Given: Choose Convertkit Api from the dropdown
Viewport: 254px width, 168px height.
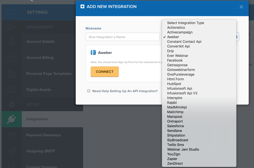Looking at the screenshot, I should [199, 46].
